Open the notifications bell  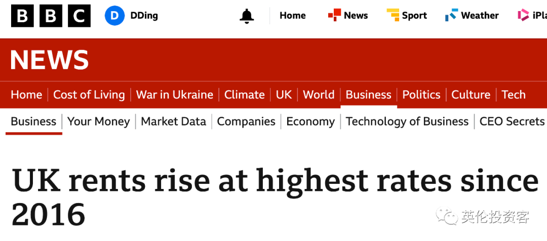tap(247, 16)
